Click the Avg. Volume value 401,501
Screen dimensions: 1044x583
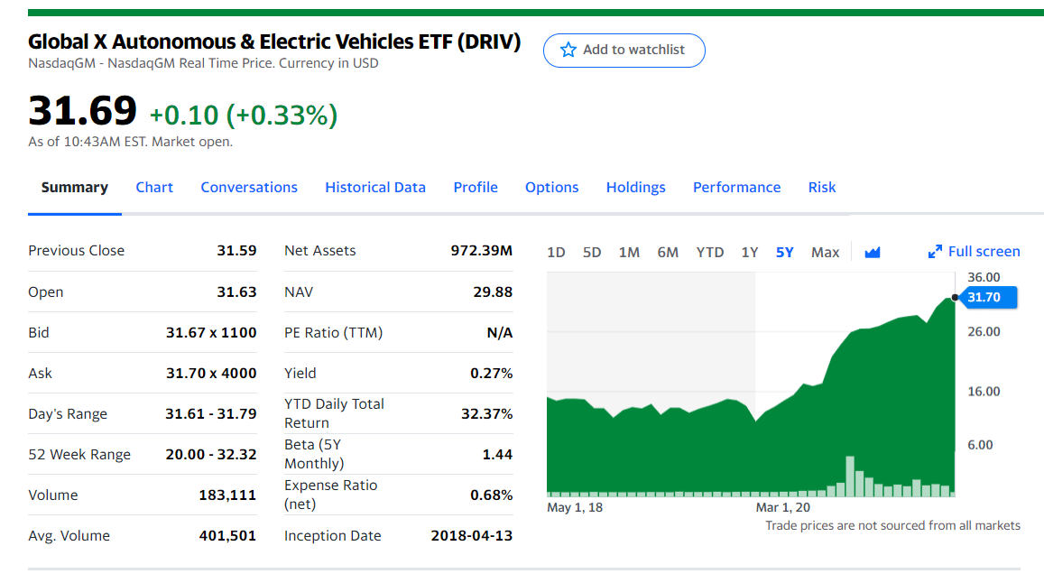pyautogui.click(x=227, y=536)
